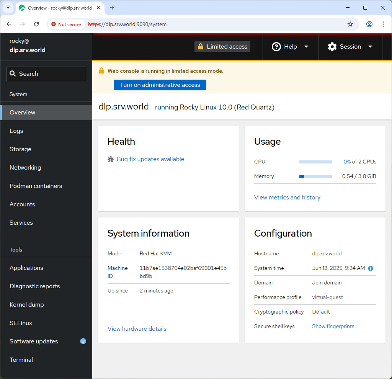Follow the Bug fix updates available link
Image resolution: width=392 pixels, height=379 pixels.
pyautogui.click(x=150, y=159)
